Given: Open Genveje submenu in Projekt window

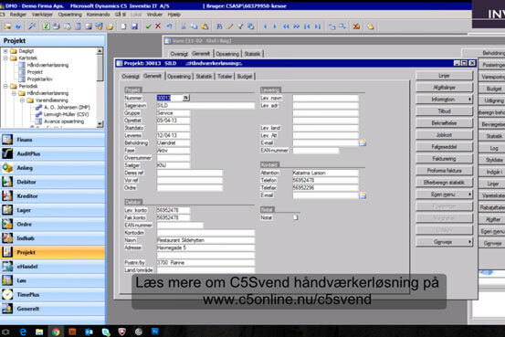Looking at the screenshot, I should tap(444, 242).
